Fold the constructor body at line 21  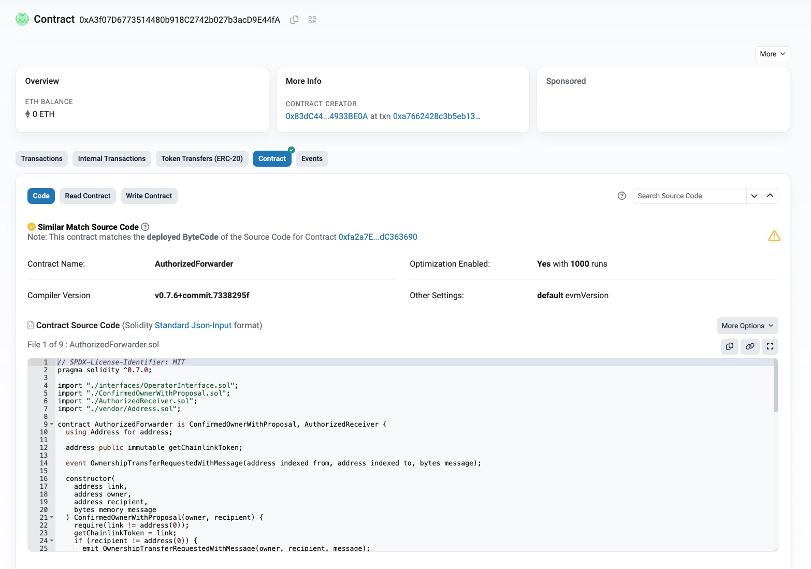point(52,518)
